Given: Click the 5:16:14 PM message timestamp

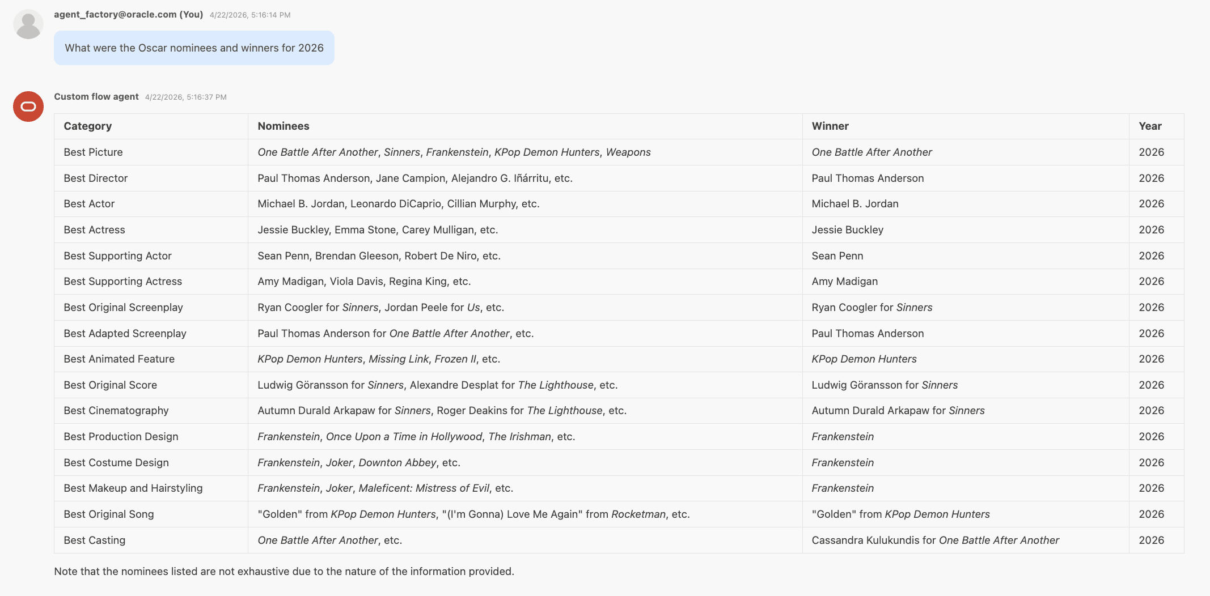Looking at the screenshot, I should (x=250, y=15).
